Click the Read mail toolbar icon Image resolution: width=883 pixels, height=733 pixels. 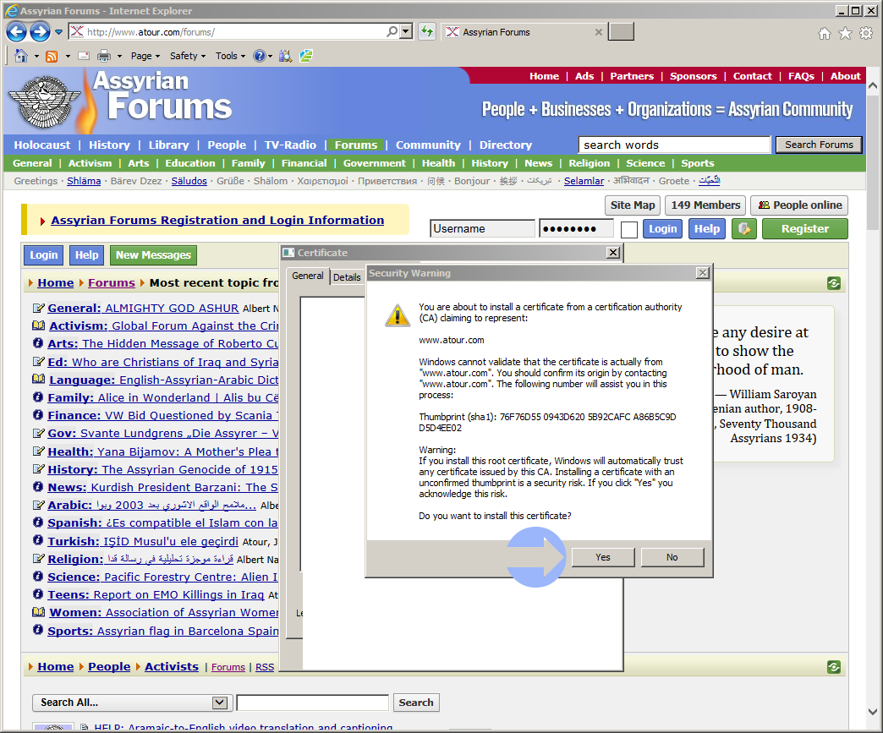(84, 56)
